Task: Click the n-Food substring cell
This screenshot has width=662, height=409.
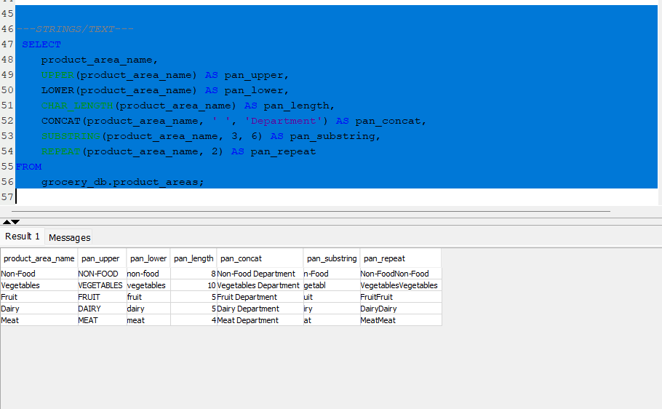Action: click(332, 274)
